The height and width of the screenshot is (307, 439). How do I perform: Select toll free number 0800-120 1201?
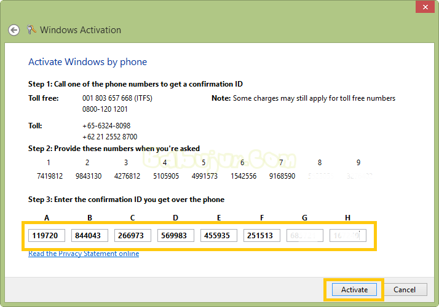[x=105, y=109]
